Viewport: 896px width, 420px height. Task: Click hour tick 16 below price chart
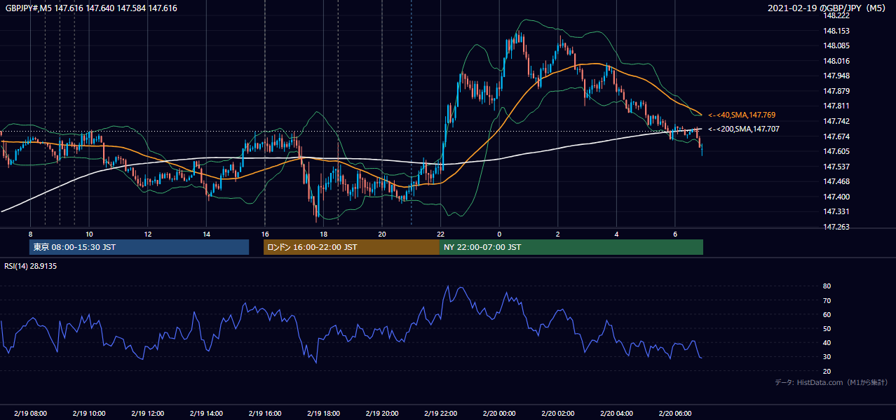click(x=264, y=234)
